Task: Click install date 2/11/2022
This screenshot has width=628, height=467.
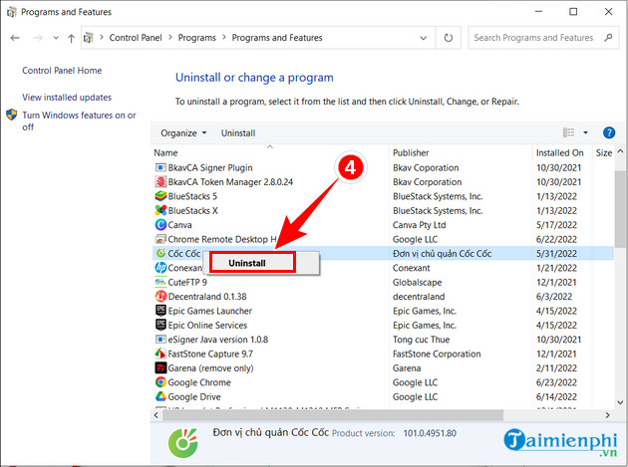Action: click(x=556, y=367)
